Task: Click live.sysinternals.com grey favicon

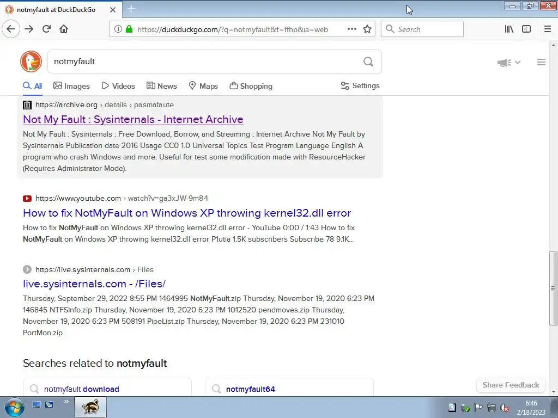Action: point(27,269)
